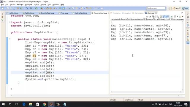The height and width of the screenshot is (107, 190).
Task: Click Remove Launch icon in Console
Action: (x=150, y=17)
